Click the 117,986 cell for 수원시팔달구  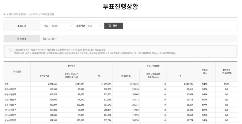(53, 100)
